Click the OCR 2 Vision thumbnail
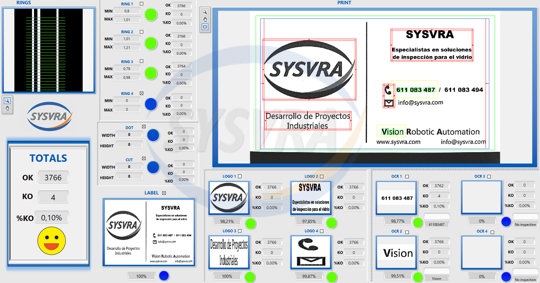 [397, 253]
